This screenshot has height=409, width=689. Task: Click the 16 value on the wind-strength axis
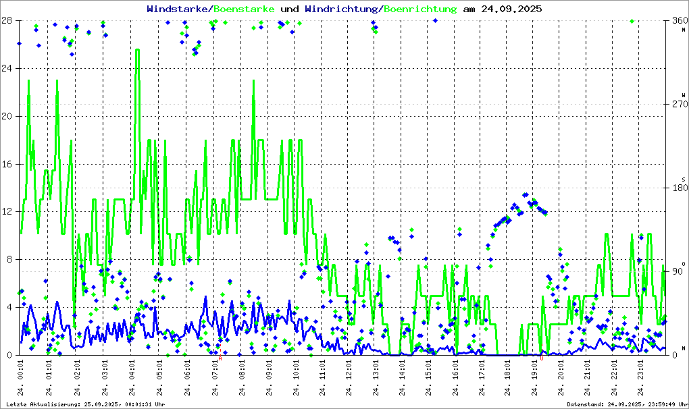6,164
